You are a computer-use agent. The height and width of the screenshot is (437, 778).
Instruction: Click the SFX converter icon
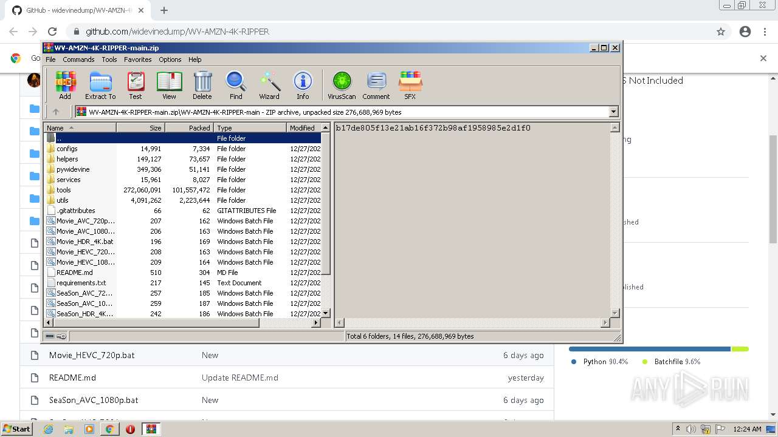[410, 85]
